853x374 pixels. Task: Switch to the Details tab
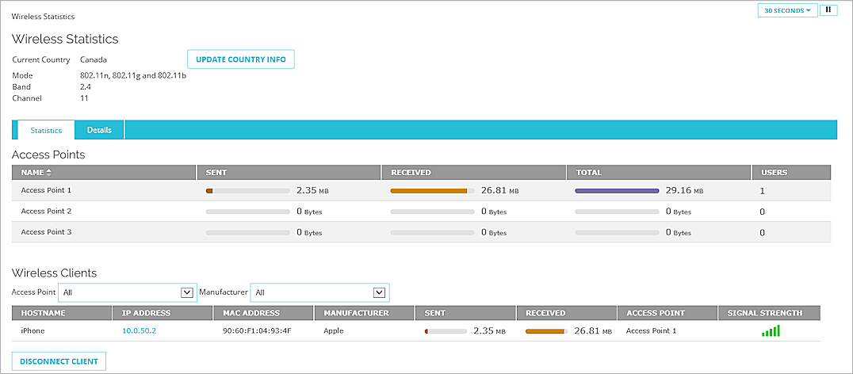pos(99,130)
